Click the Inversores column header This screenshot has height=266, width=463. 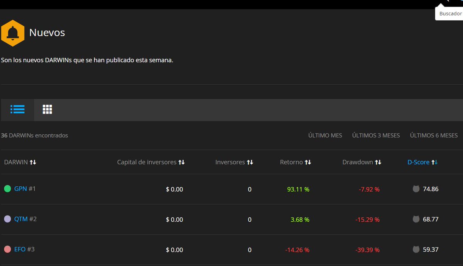230,162
